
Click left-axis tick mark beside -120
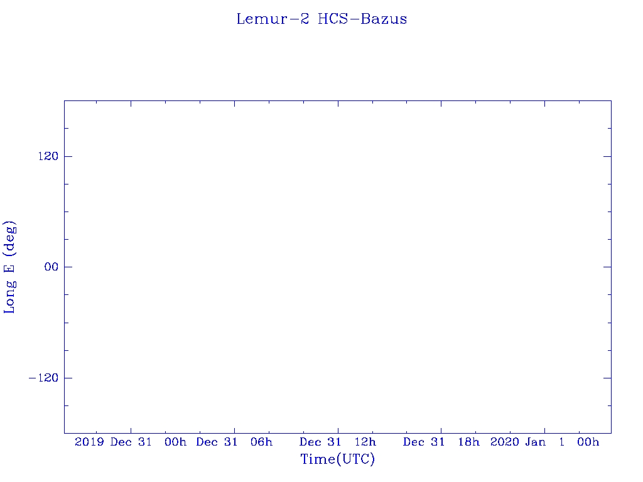68,378
